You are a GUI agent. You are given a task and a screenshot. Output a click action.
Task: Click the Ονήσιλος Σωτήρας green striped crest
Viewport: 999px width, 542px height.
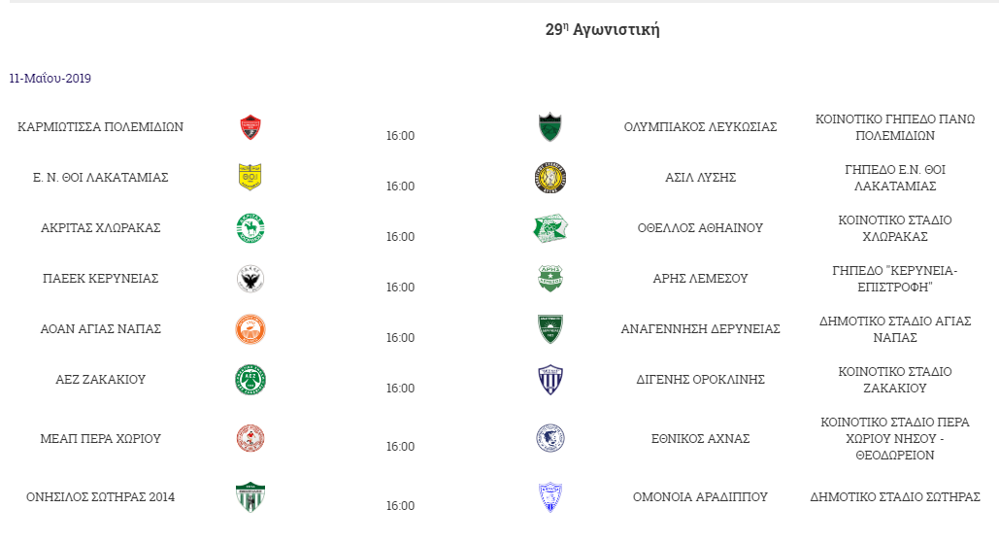click(250, 497)
